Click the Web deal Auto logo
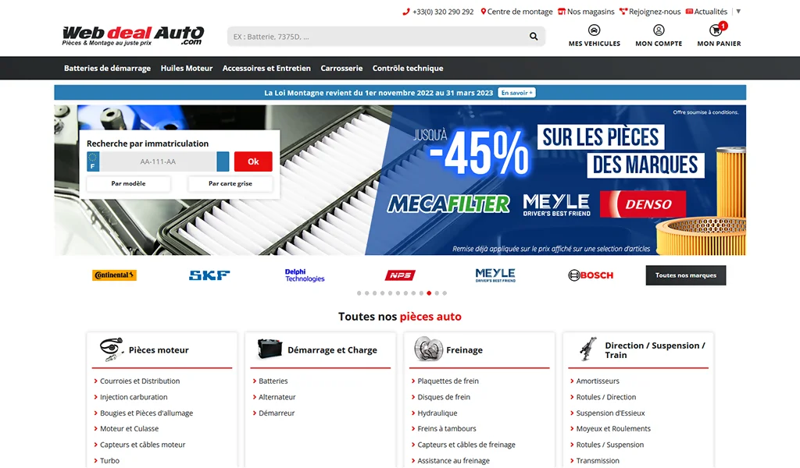800x468 pixels. (x=133, y=35)
